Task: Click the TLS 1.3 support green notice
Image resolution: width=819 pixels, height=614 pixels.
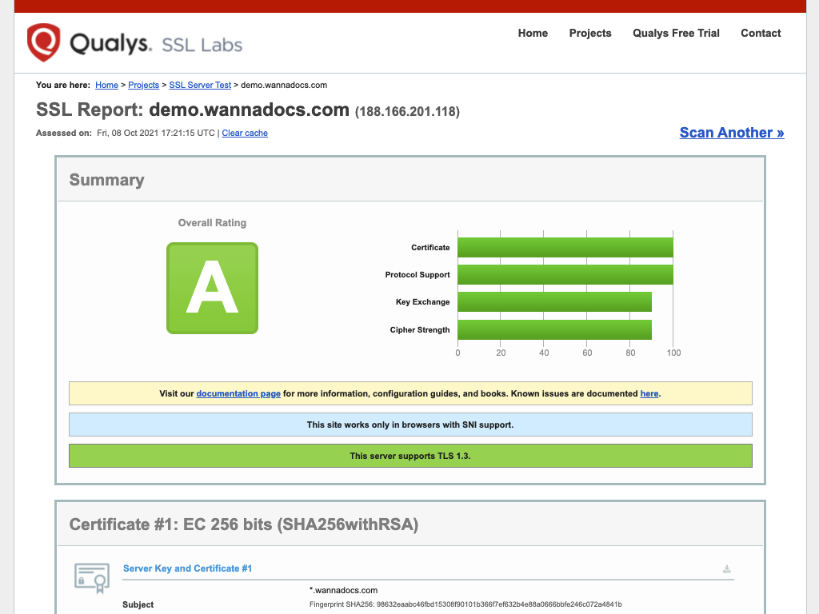Action: pos(410,456)
